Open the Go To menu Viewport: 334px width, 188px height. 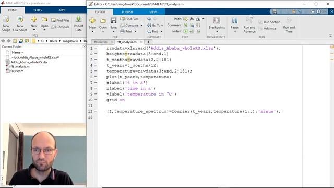(155, 25)
